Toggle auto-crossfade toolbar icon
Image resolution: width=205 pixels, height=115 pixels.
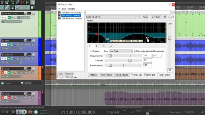(2, 7)
